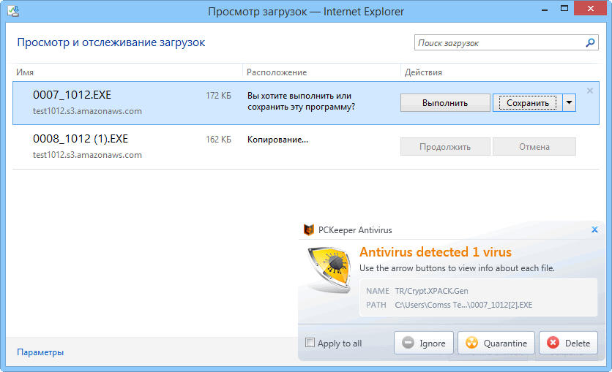
Task: Click the search magnifier icon in downloads search
Action: click(590, 42)
